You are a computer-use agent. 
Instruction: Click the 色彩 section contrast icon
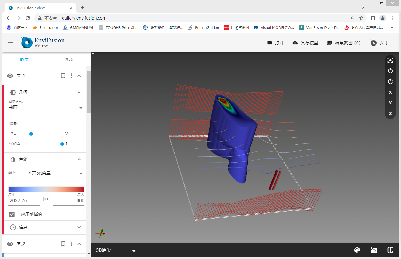13,159
